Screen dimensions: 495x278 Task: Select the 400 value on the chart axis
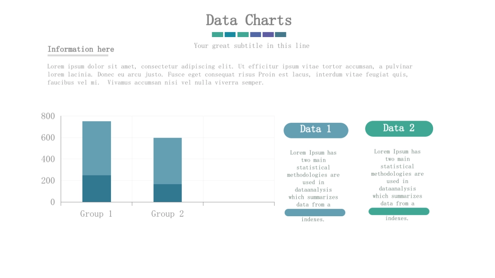[48, 159]
